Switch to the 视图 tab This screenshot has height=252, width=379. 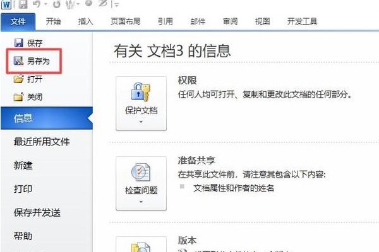point(262,21)
